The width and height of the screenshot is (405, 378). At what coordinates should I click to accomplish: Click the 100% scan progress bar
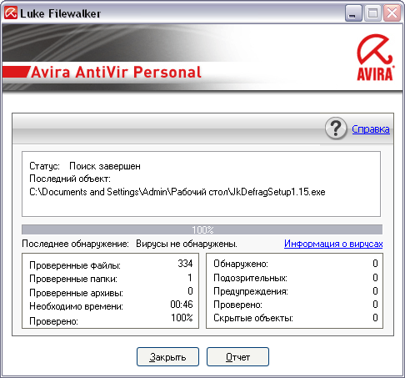coord(202,229)
